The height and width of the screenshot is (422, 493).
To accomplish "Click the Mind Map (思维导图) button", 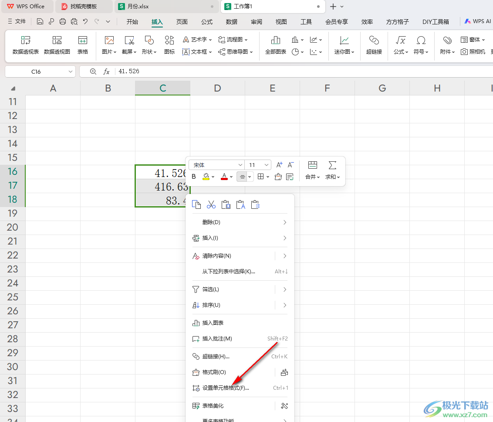I will coord(235,51).
